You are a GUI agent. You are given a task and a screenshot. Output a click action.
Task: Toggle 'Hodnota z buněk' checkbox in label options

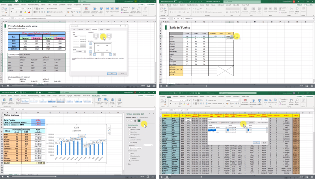coord(129,129)
